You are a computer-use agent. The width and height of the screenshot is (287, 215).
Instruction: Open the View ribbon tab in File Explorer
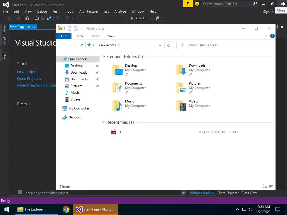[112, 36]
